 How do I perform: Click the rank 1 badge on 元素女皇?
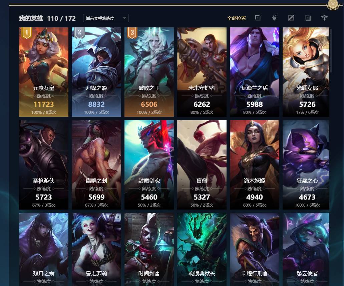pos(27,33)
